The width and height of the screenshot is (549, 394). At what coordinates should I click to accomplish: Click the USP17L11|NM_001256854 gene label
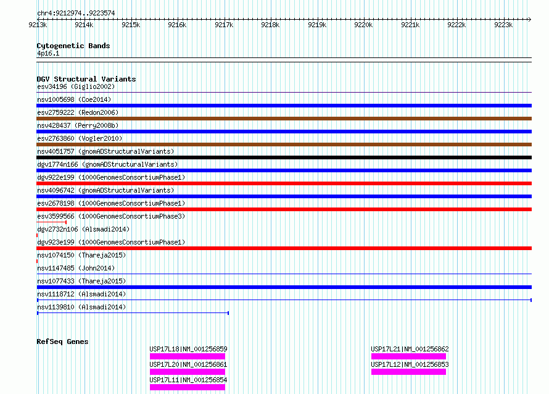pyautogui.click(x=188, y=380)
